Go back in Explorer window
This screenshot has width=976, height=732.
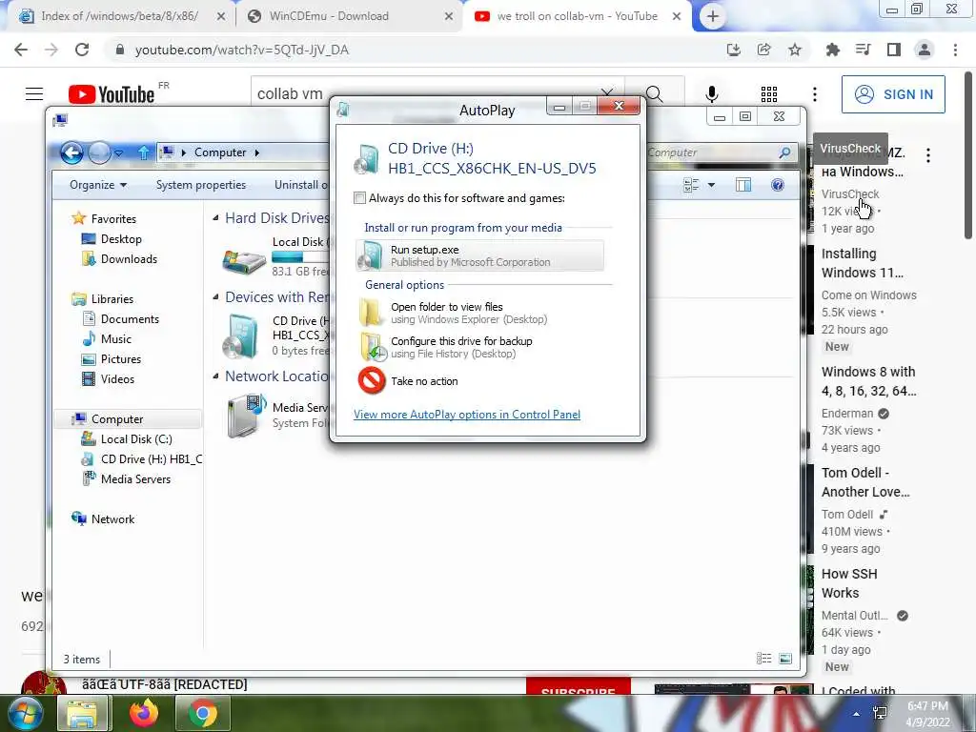pyautogui.click(x=72, y=152)
